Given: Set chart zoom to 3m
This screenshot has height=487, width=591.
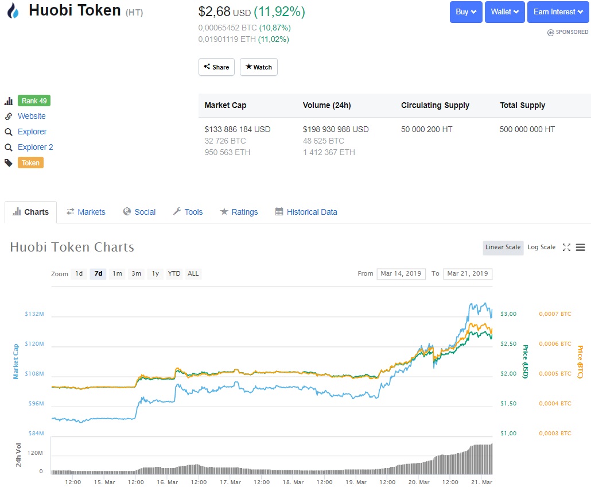Looking at the screenshot, I should pos(136,274).
